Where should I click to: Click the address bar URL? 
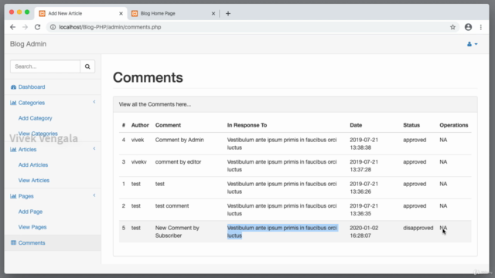click(x=110, y=27)
